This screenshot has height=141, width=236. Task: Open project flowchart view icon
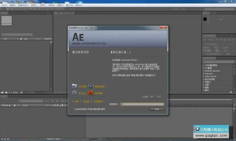pyautogui.click(x=51, y=42)
